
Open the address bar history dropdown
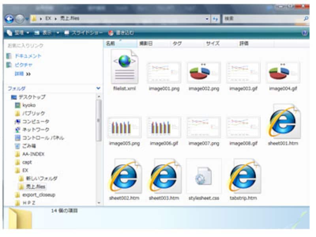tap(208, 19)
